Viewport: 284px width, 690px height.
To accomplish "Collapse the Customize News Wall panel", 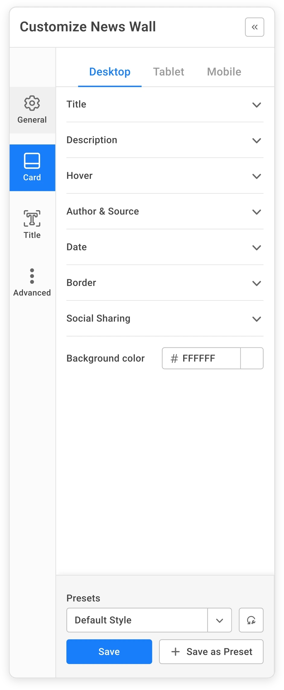I will [x=254, y=27].
